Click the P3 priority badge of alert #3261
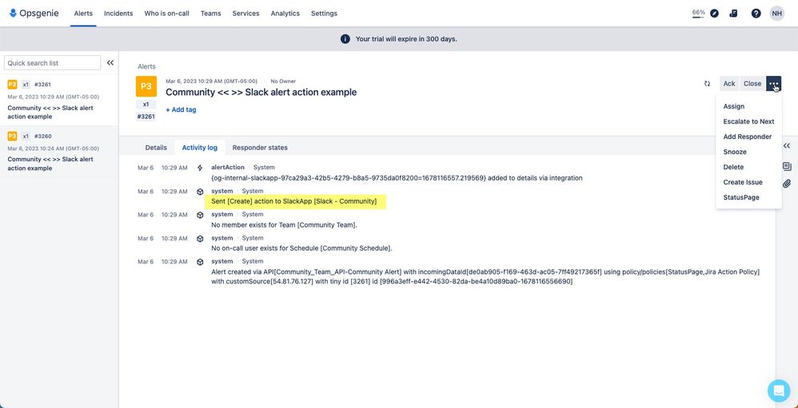Viewport: 798px width, 408px height. coord(146,86)
